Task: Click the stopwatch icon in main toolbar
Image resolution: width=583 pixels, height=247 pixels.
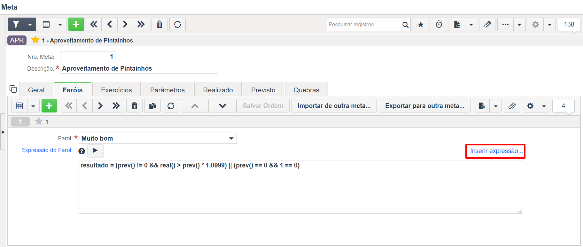Action: click(x=439, y=24)
